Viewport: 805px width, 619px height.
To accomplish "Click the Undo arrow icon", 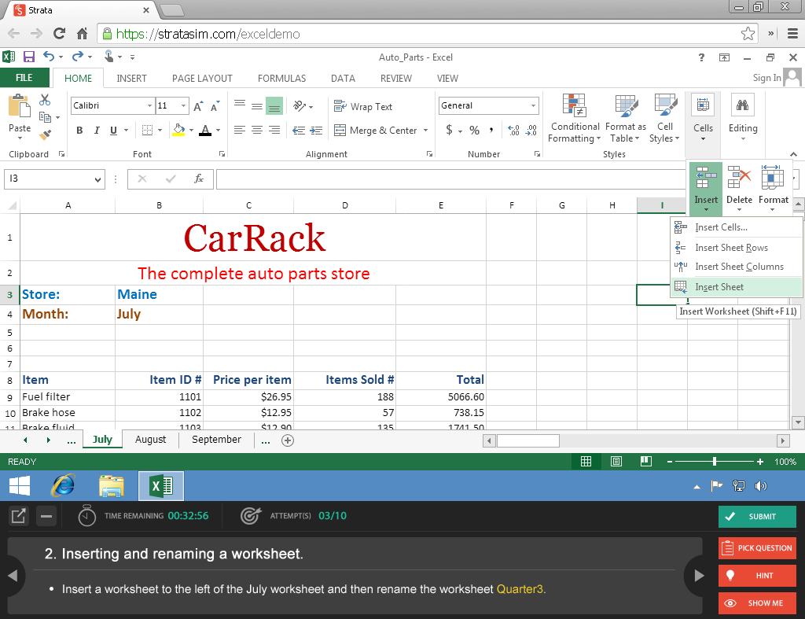I will click(49, 57).
